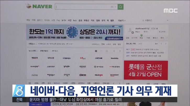The image size is (190, 106).
Task: Open 네이버뉴스 link
Action: pos(96,44)
